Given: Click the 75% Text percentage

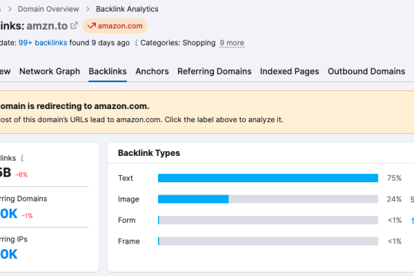Looking at the screenshot, I should point(394,178).
